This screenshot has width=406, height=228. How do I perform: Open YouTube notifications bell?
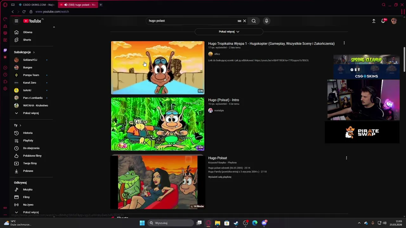(383, 21)
